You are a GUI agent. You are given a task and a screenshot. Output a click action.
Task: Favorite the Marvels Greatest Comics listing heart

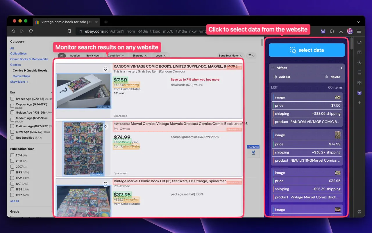point(105,126)
